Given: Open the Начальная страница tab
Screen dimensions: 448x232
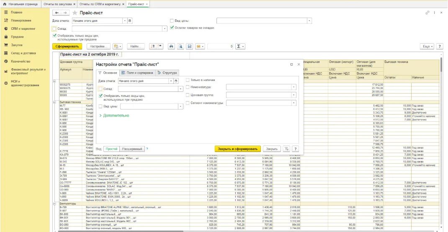Looking at the screenshot, I should 20,4.
